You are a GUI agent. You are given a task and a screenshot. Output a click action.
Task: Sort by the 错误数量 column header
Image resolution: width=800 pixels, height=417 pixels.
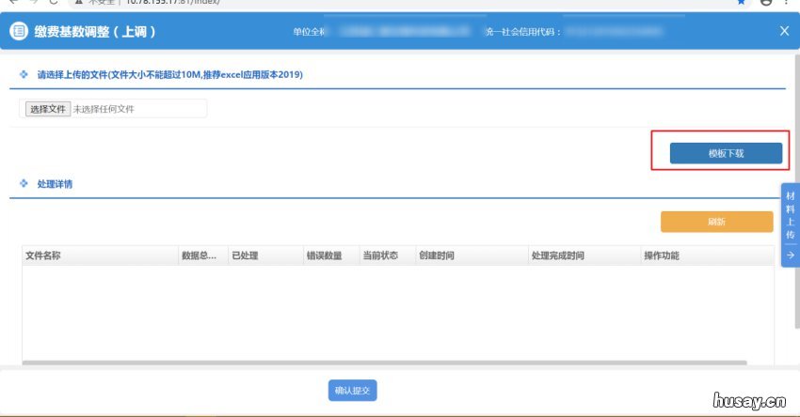pyautogui.click(x=331, y=255)
